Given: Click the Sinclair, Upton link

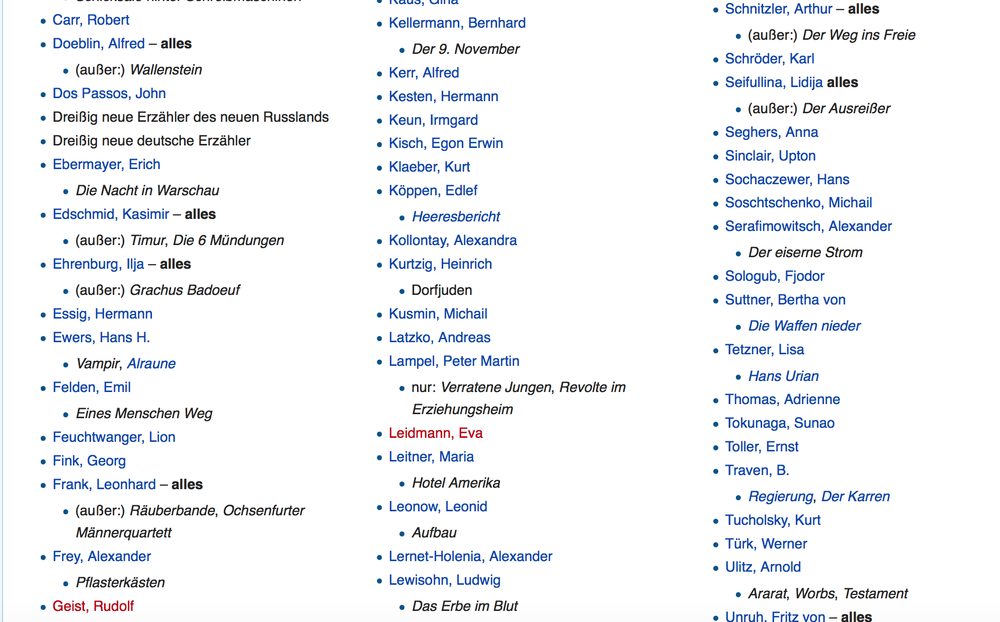Looking at the screenshot, I should click(x=770, y=156).
